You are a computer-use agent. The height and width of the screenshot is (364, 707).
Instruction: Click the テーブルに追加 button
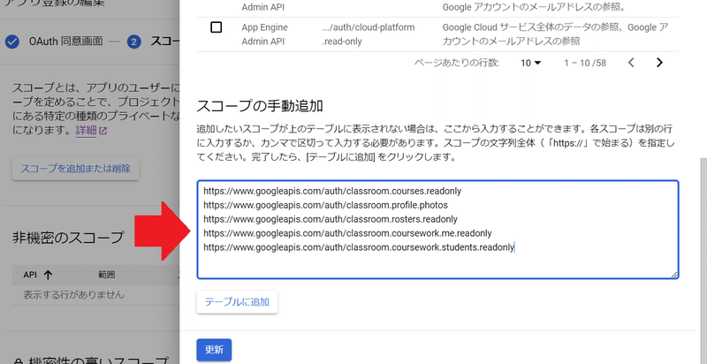[237, 302]
